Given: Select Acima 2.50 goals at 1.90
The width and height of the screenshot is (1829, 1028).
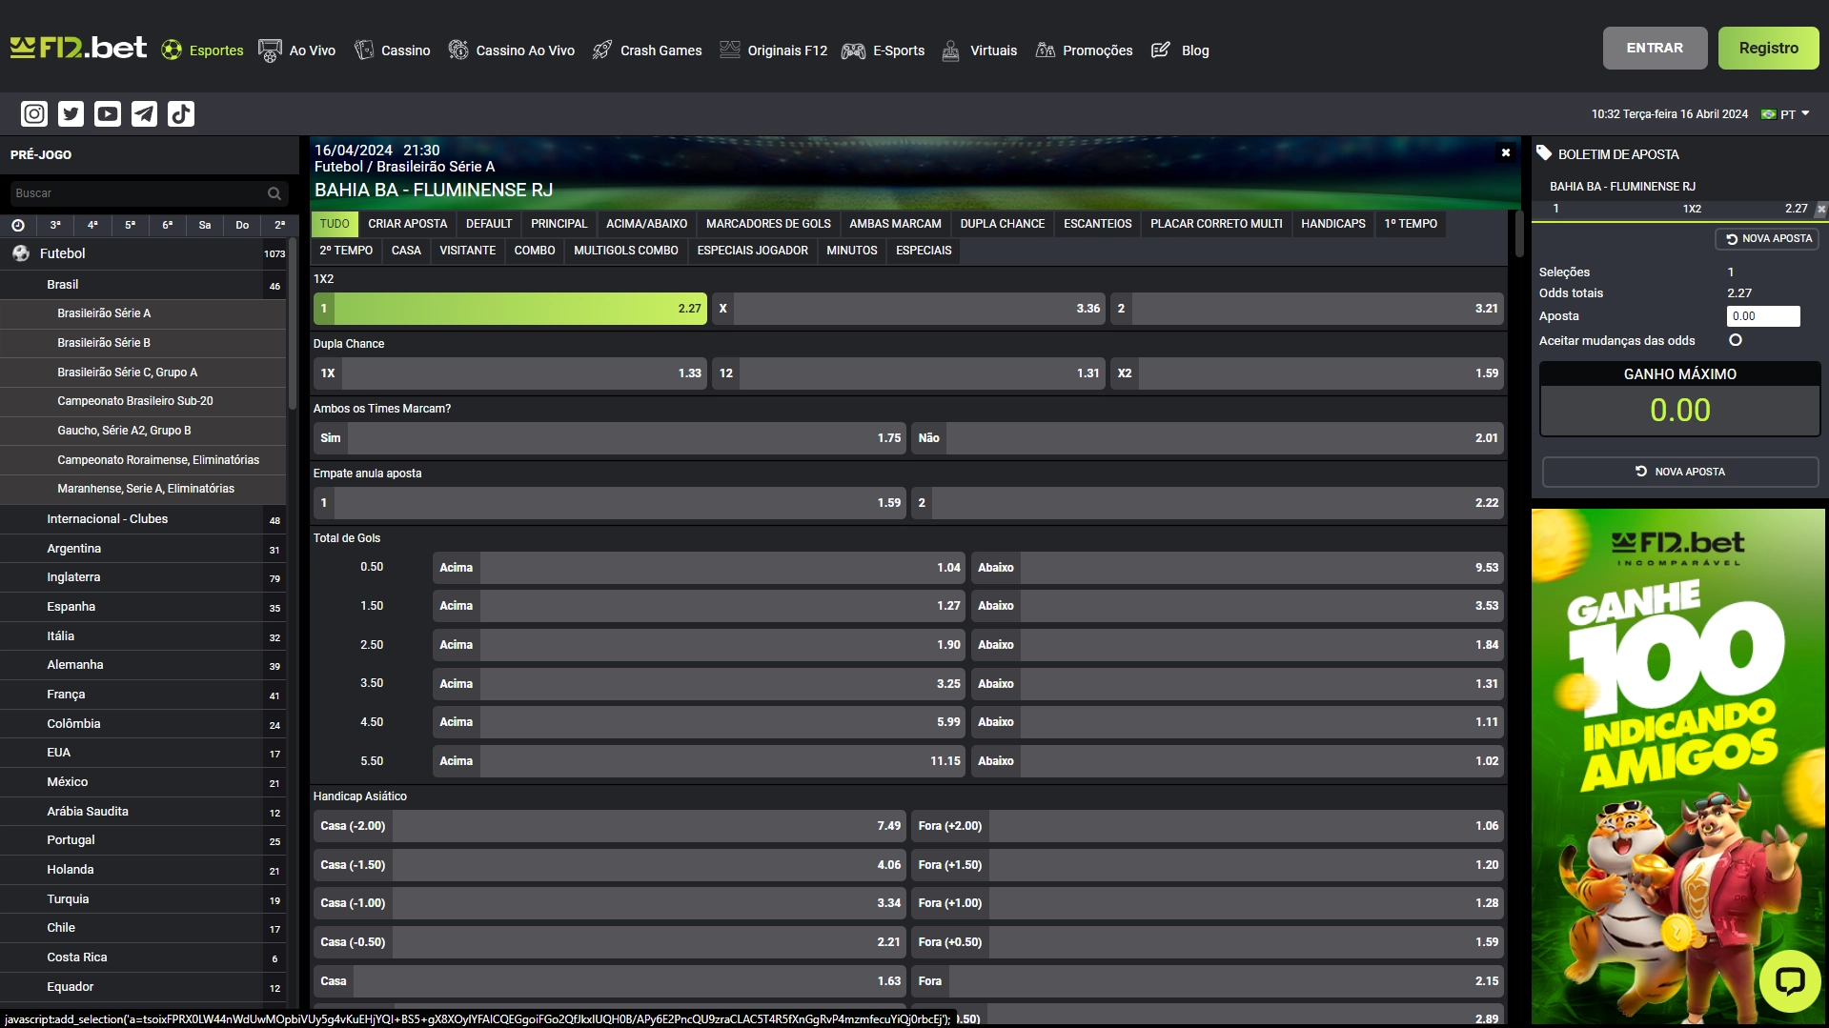Looking at the screenshot, I should pos(699,645).
